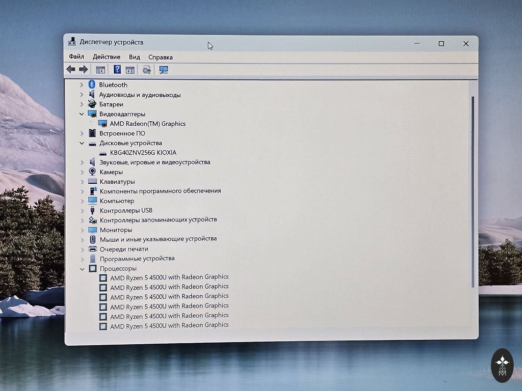The height and width of the screenshot is (391, 522).
Task: Collapse the Процессоры category
Action: point(82,269)
